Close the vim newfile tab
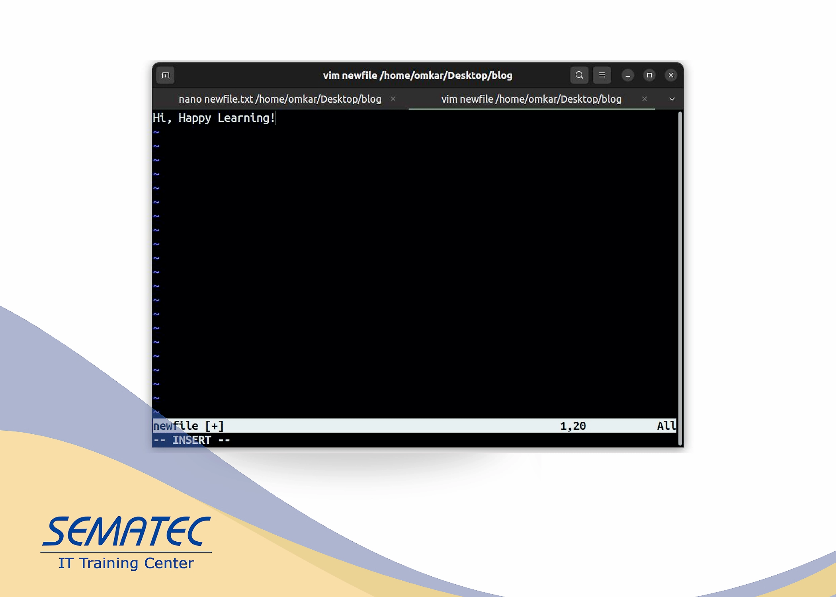Screen dimensions: 836x597 (645, 99)
